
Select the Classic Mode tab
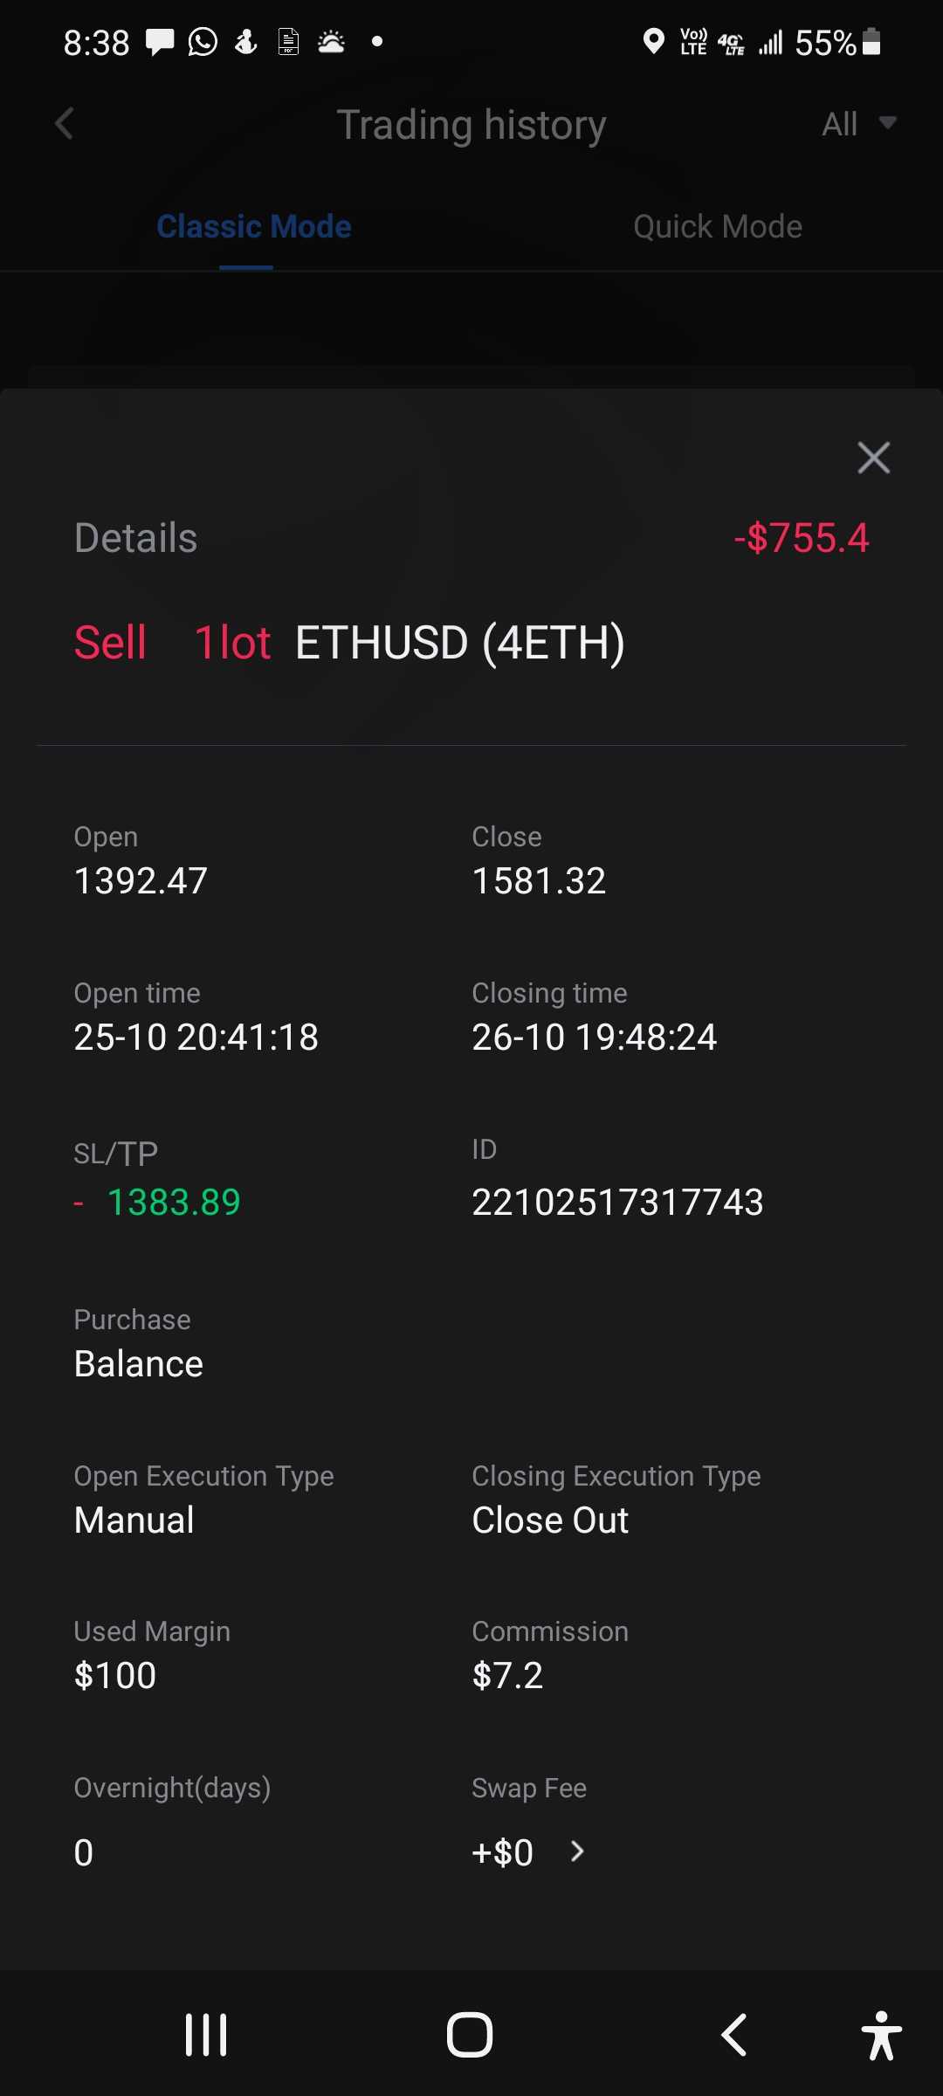coord(253,227)
